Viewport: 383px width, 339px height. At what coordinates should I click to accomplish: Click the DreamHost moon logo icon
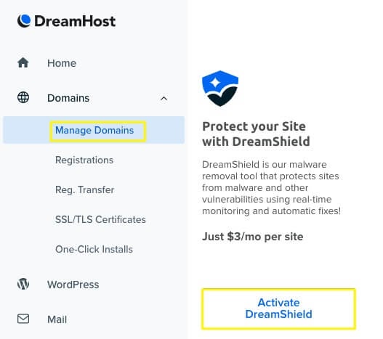pos(24,21)
